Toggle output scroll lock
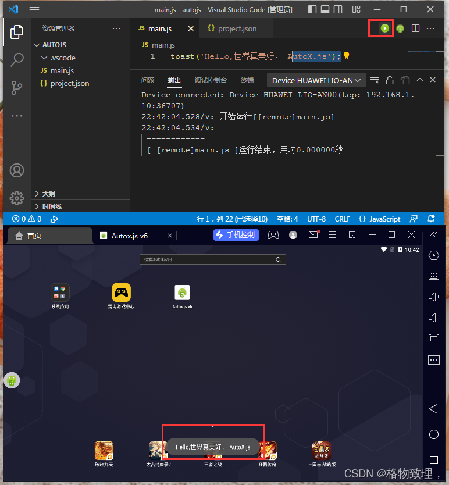Image resolution: width=449 pixels, height=485 pixels. click(390, 80)
